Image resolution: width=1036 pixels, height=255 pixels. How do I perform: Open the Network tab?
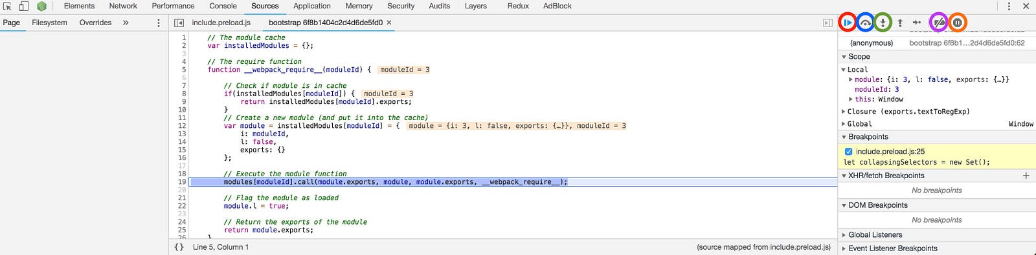click(123, 6)
